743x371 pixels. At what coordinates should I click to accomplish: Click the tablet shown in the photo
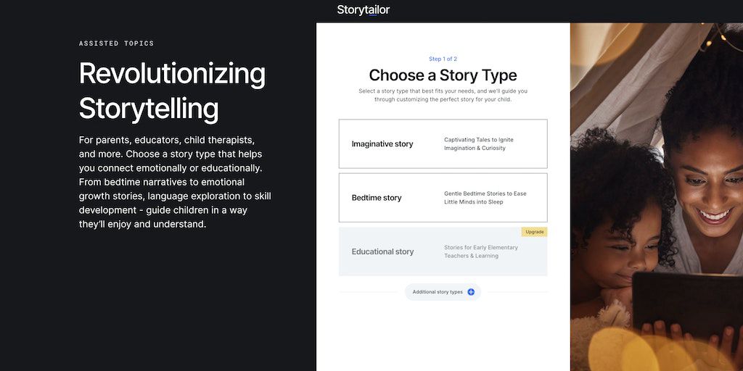686,304
